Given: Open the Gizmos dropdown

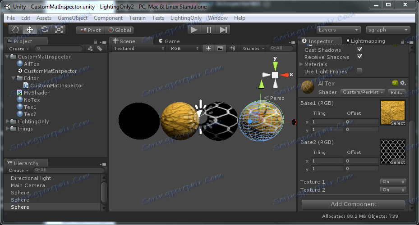Looking at the screenshot, I should click(x=253, y=48).
